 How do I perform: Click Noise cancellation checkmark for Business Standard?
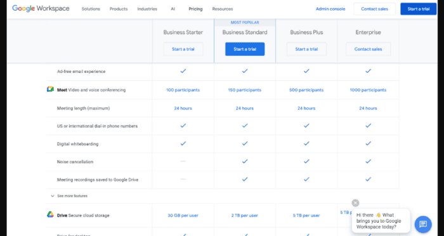click(x=245, y=161)
